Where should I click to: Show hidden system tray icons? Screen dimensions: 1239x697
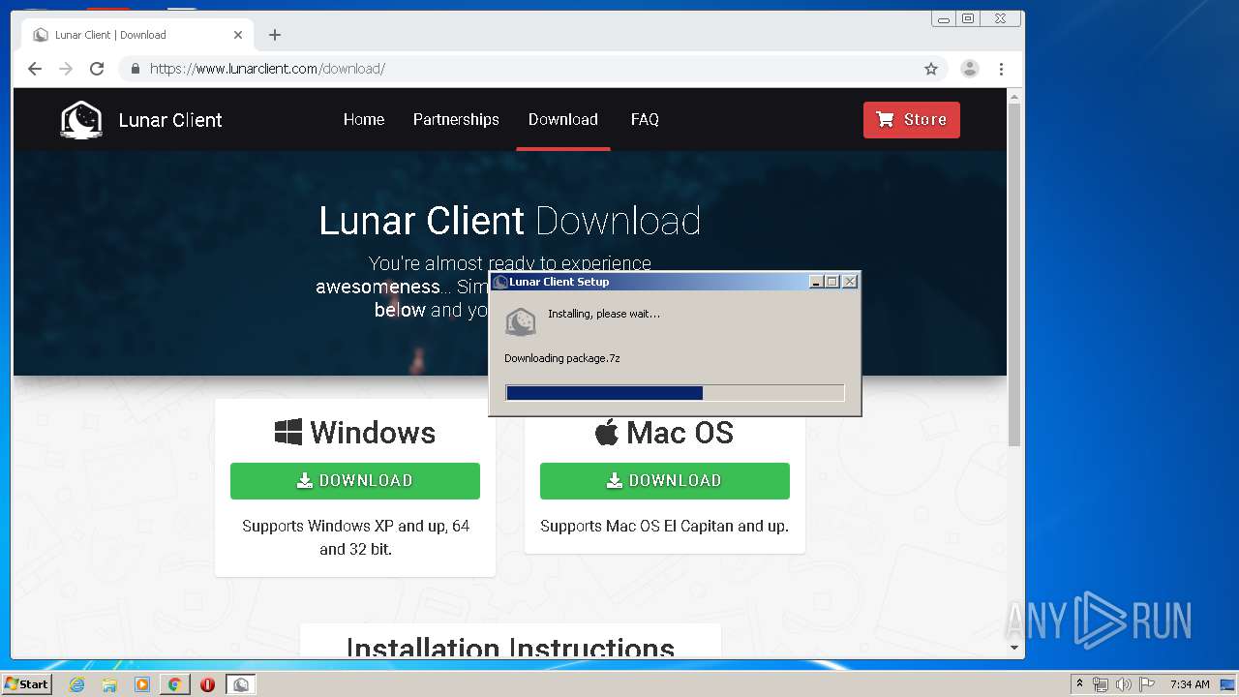pyautogui.click(x=1079, y=684)
